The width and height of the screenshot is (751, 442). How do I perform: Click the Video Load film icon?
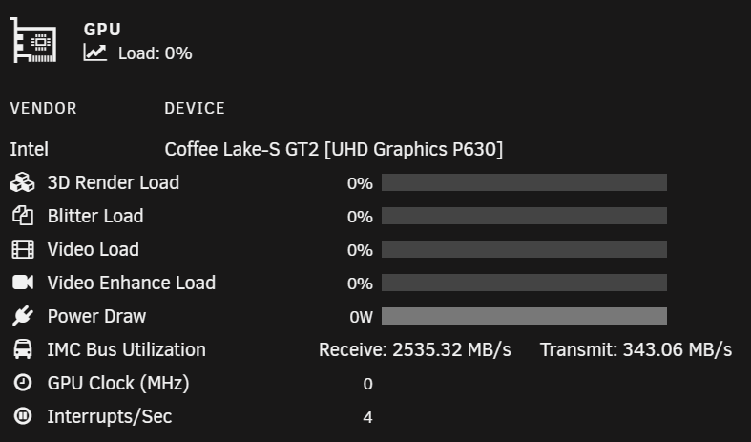tap(23, 249)
